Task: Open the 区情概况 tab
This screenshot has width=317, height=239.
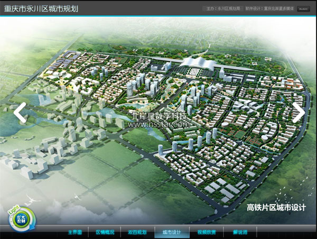Action: [x=105, y=232]
